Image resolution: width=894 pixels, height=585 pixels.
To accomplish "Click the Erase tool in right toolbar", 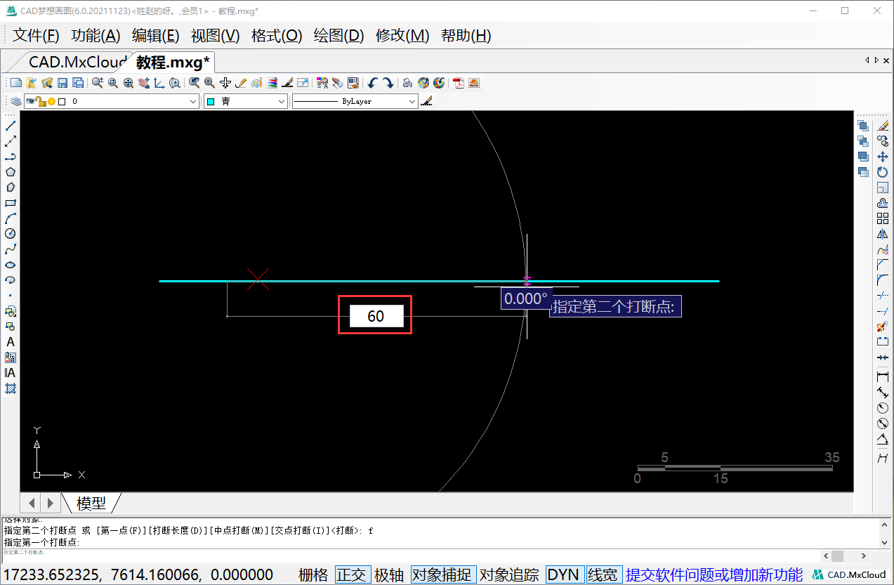I will (883, 126).
